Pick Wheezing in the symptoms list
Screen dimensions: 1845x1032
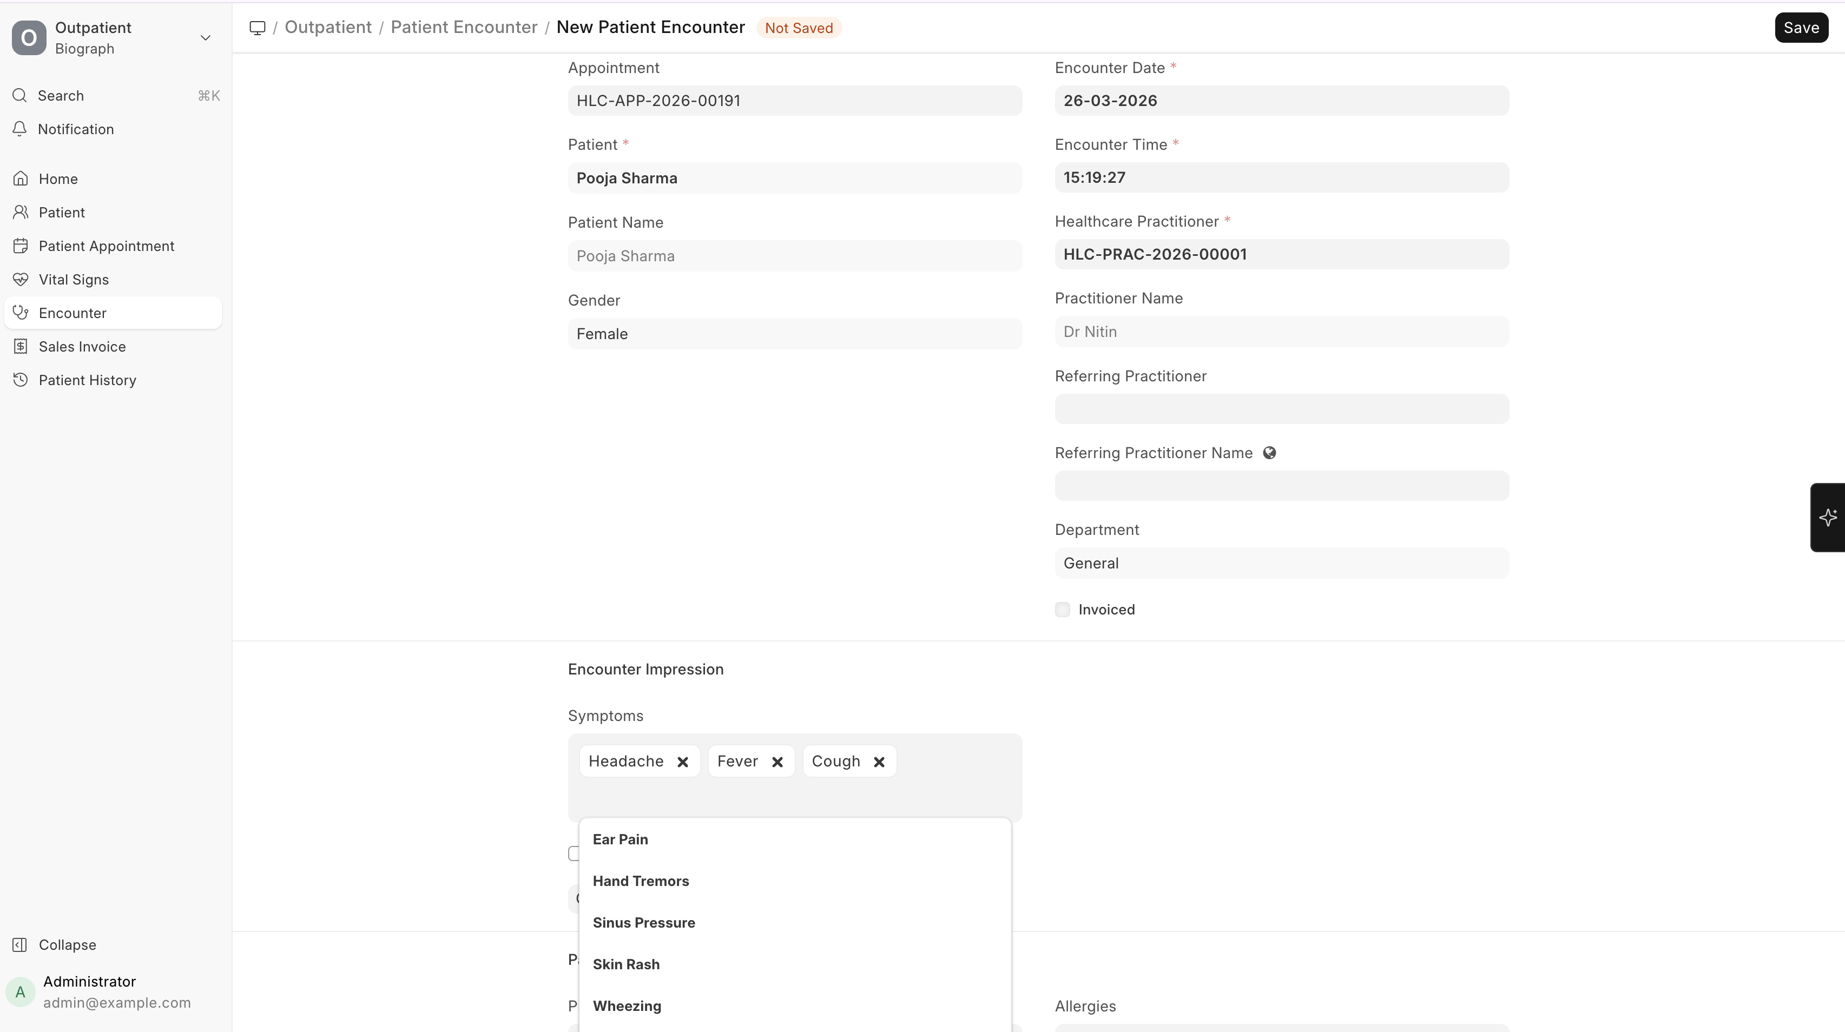click(627, 1005)
